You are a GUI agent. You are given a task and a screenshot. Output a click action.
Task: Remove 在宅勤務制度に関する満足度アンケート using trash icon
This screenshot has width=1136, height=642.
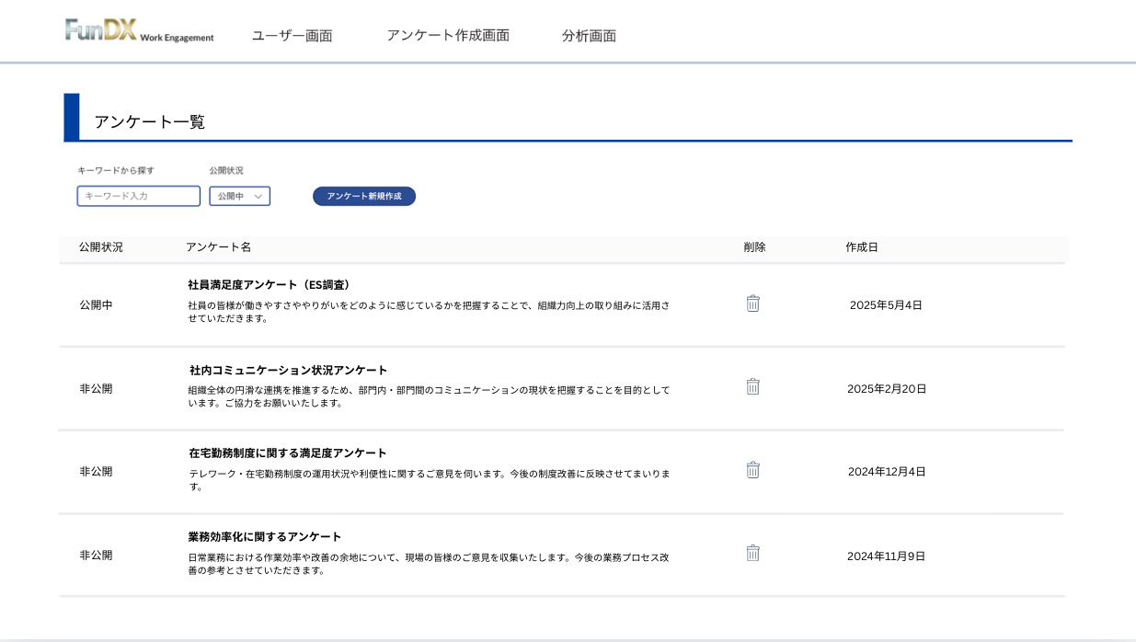(x=752, y=470)
